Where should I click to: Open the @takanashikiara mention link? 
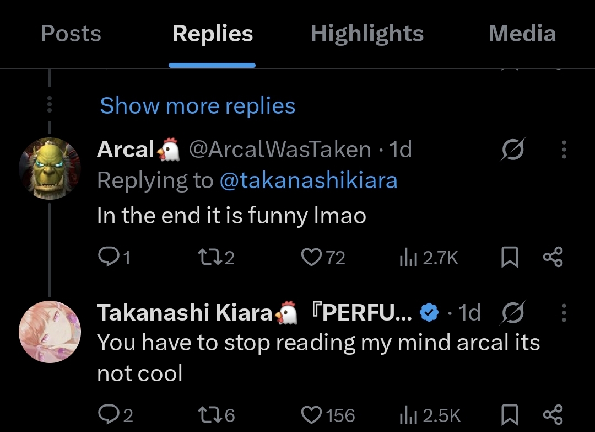coord(308,180)
